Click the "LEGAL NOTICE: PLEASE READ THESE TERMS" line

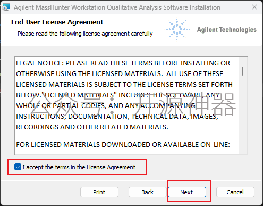point(123,63)
